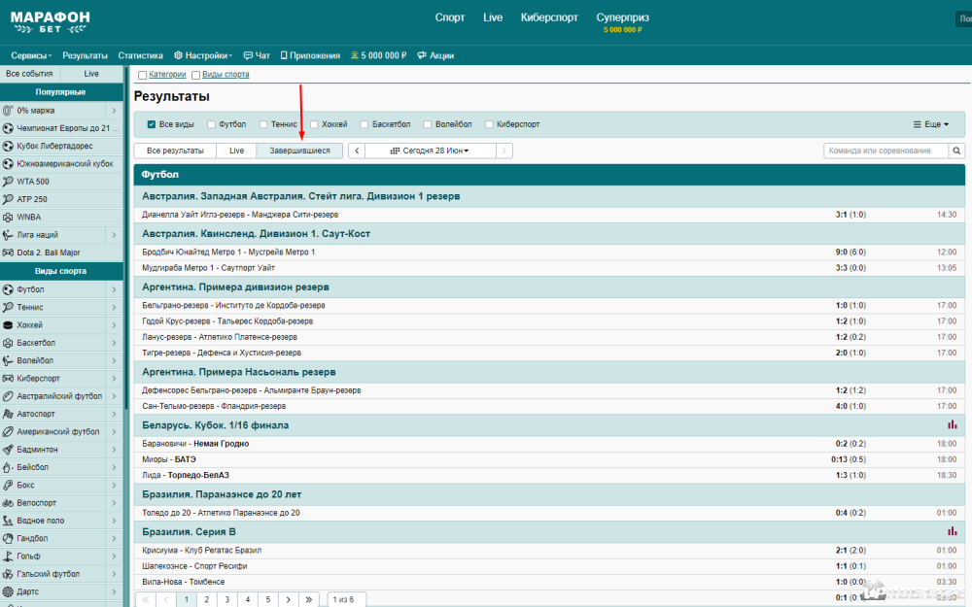Click the Chat icon in toolbar

[249, 55]
